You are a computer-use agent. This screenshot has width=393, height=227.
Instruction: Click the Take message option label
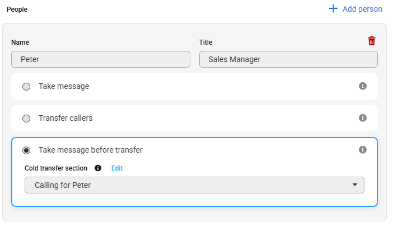64,86
